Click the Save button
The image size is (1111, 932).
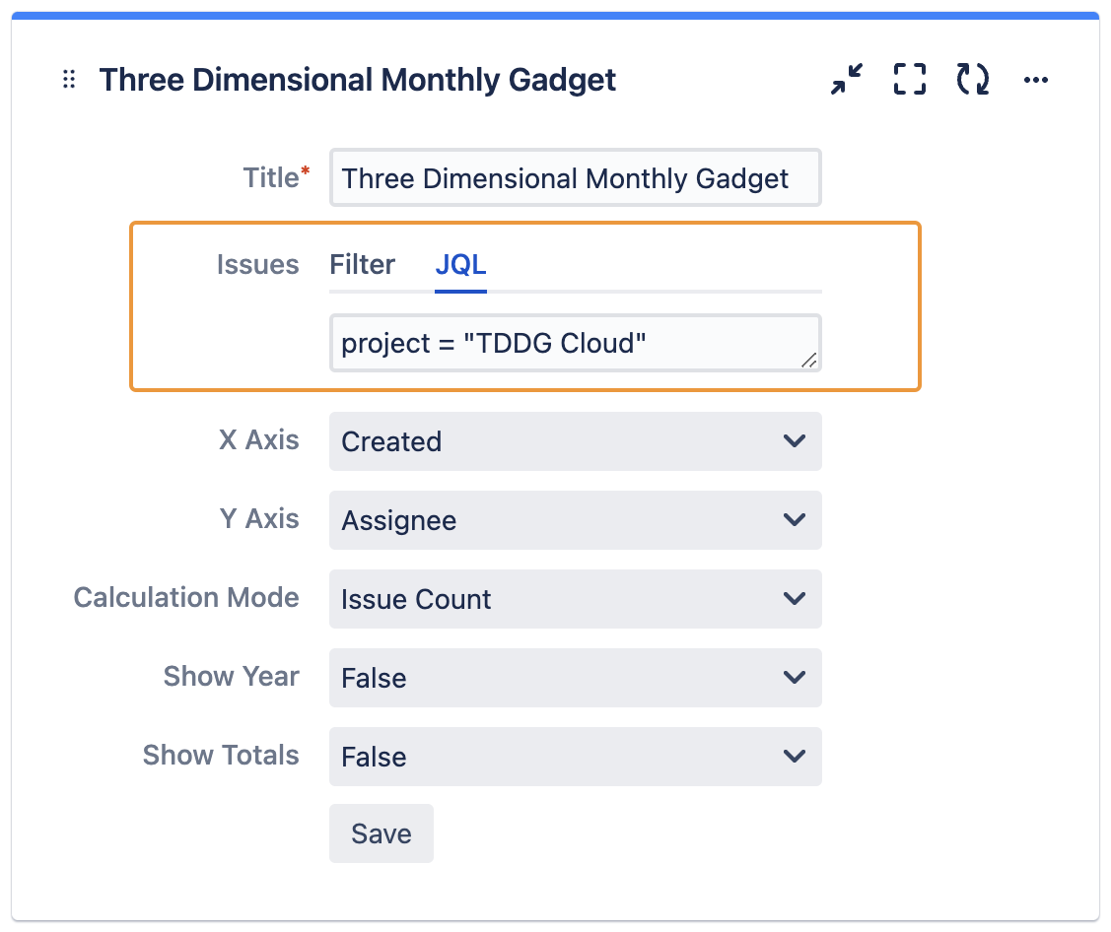[x=382, y=833]
